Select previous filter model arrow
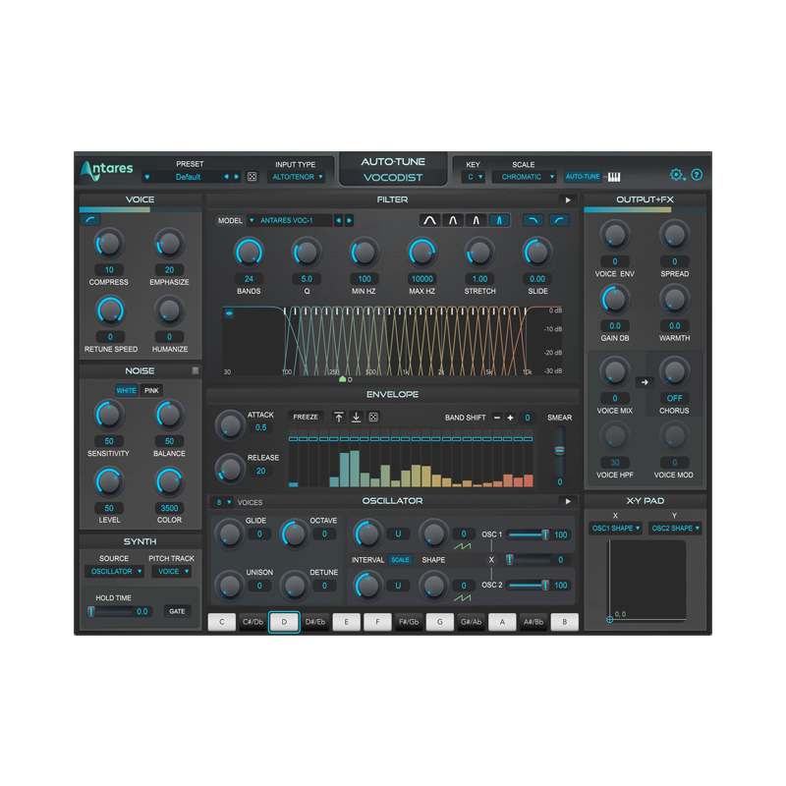The image size is (786, 786). pyautogui.click(x=339, y=220)
